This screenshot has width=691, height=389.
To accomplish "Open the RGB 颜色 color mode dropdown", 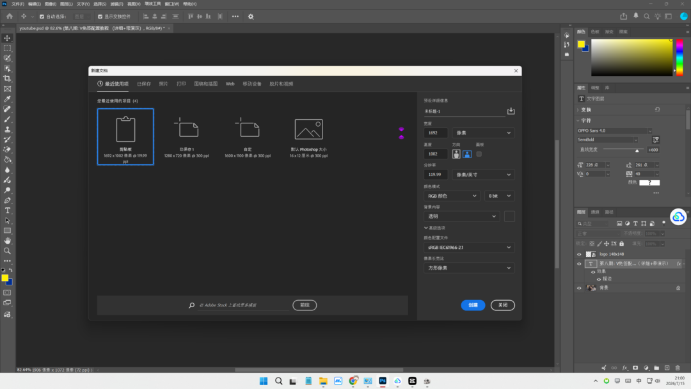I will click(452, 196).
